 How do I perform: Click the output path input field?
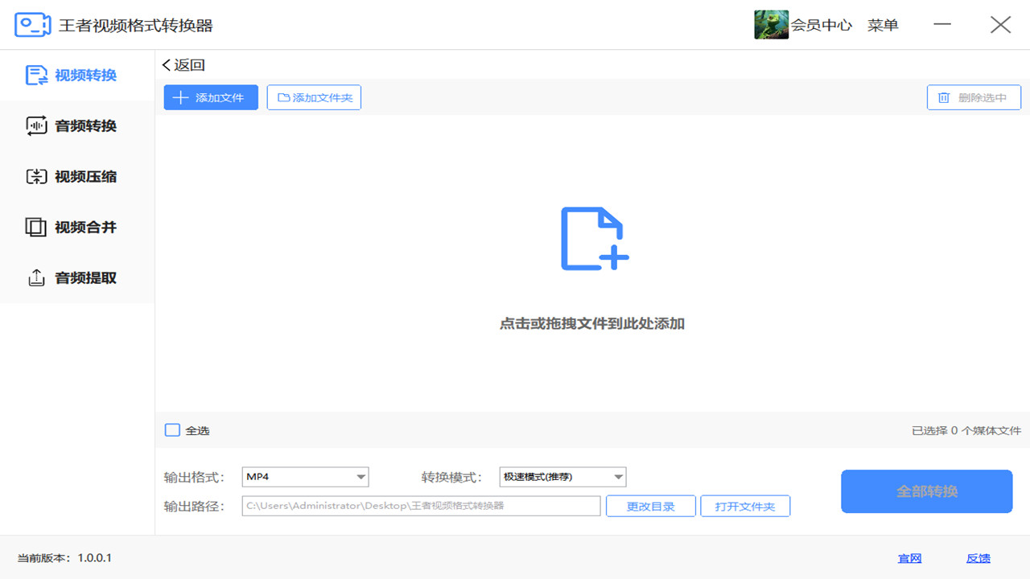click(421, 506)
